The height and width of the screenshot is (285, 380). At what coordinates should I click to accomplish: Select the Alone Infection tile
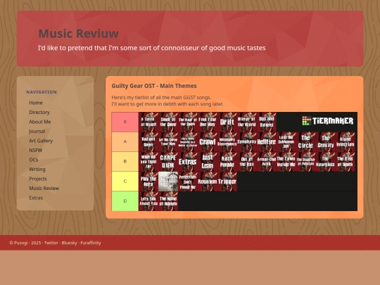click(345, 141)
